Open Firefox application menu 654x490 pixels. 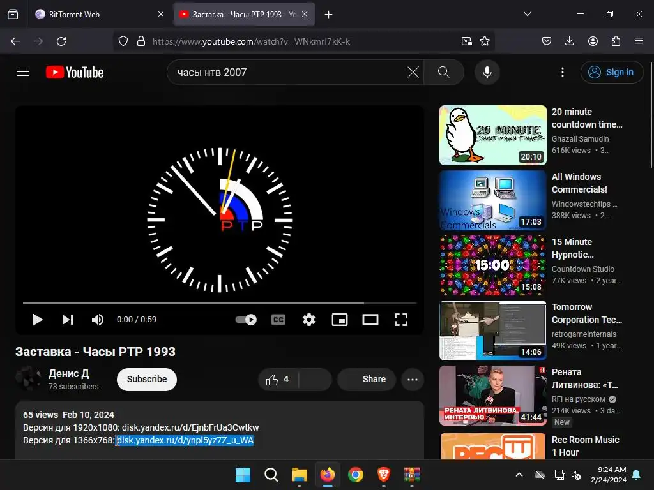click(x=639, y=41)
